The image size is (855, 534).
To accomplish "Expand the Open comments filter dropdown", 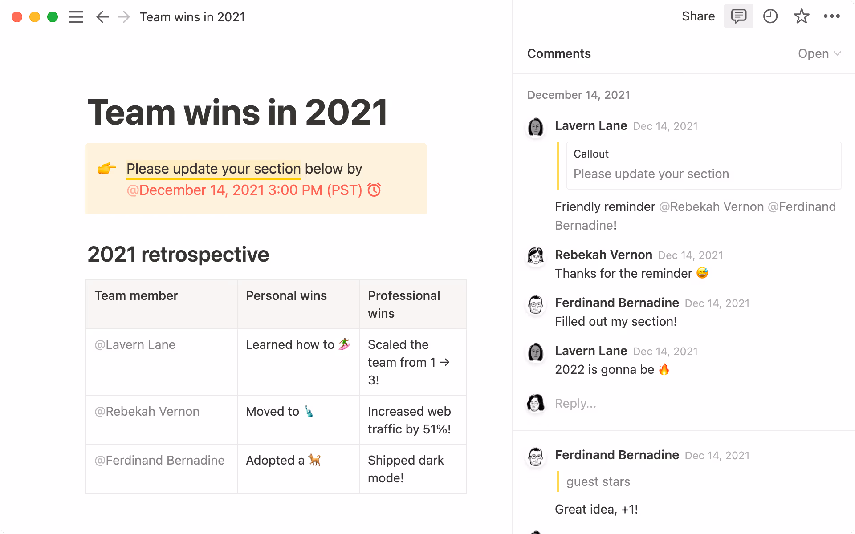I will tap(819, 54).
